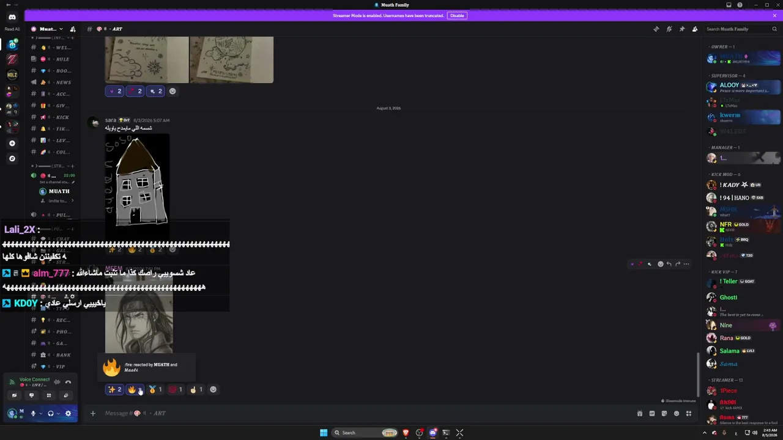Add a reaction to the portrait message
Screen dimensions: 783x440
(x=213, y=389)
